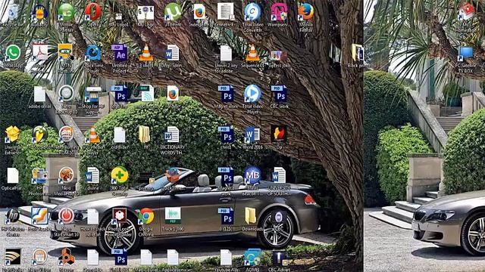
Task: Open the Track 1_006 audio file
Action: tap(173, 216)
